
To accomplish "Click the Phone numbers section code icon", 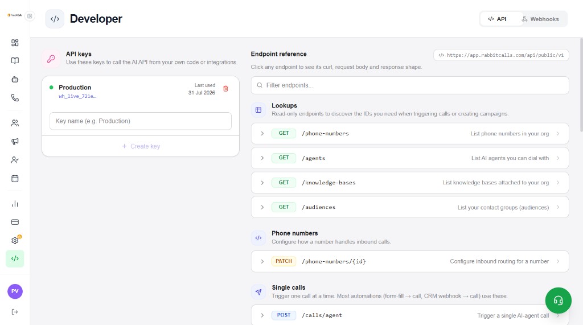I will (x=258, y=237).
